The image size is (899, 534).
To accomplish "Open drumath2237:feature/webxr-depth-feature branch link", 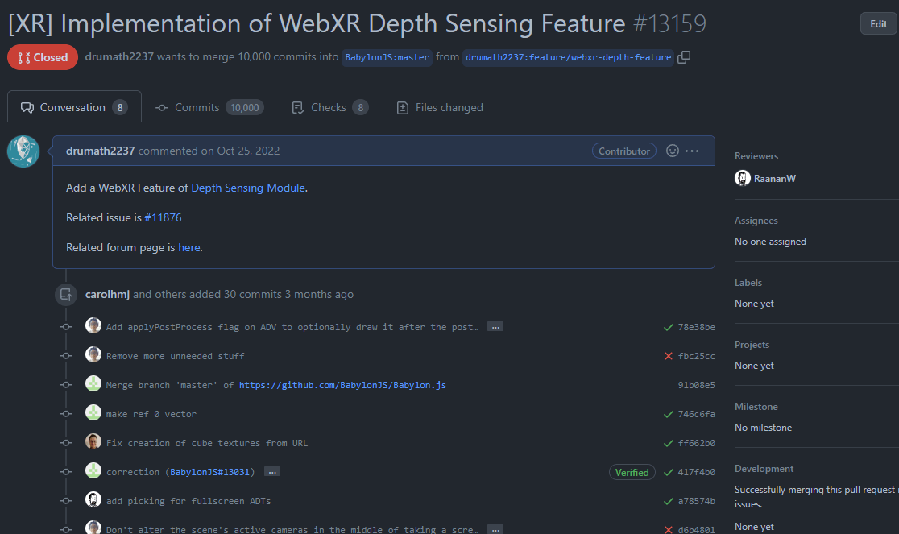I will click(568, 57).
